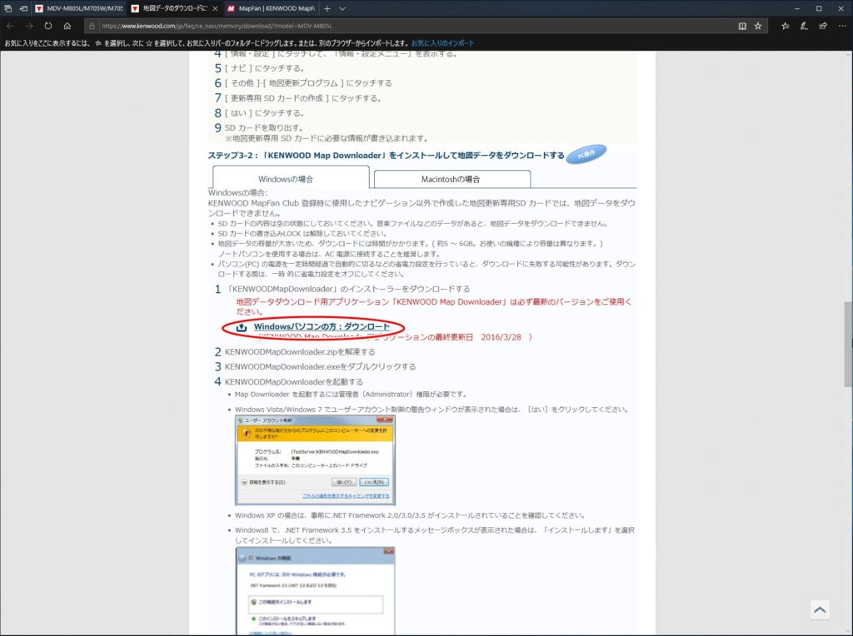The width and height of the screenshot is (853, 636).
Task: Switch to the MapFan KENWOOD tab
Action: pos(271,8)
